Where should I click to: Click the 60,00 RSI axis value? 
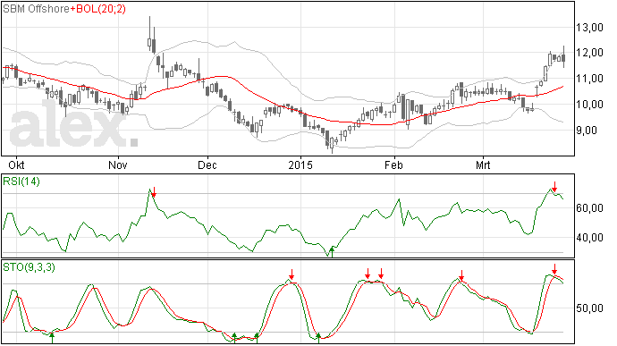click(589, 207)
